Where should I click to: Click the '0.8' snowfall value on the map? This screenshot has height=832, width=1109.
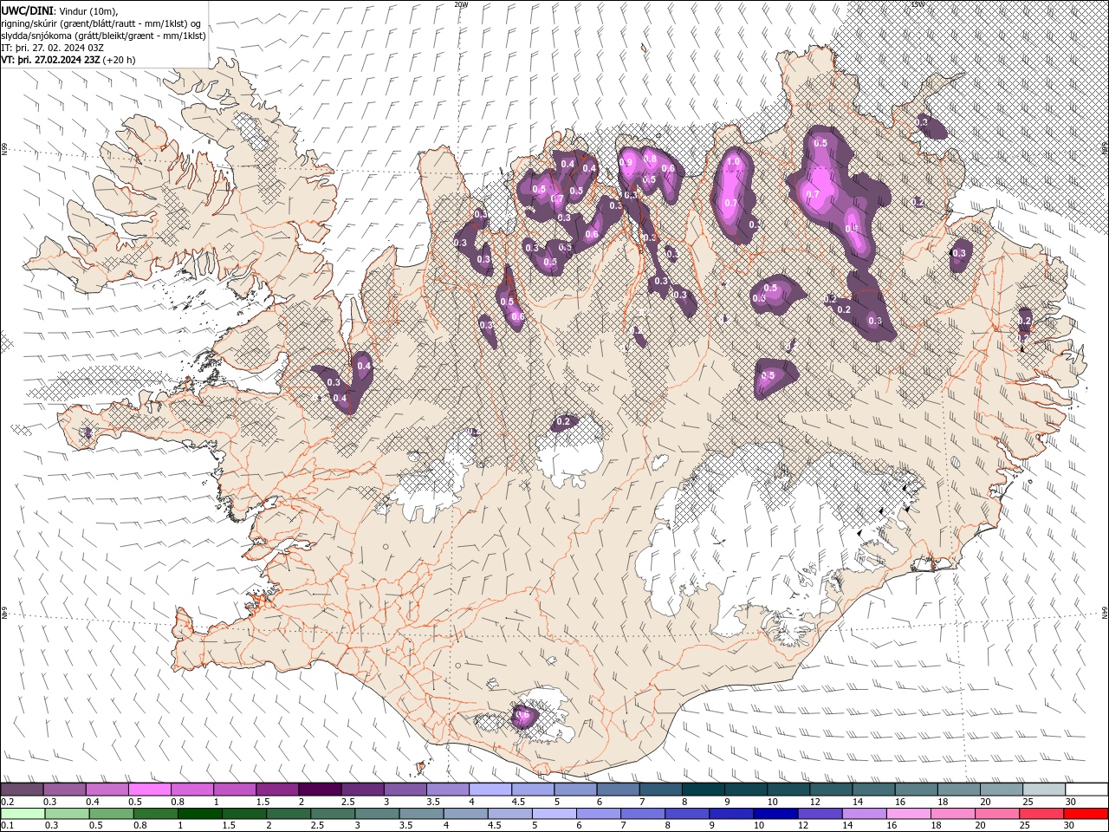click(649, 159)
